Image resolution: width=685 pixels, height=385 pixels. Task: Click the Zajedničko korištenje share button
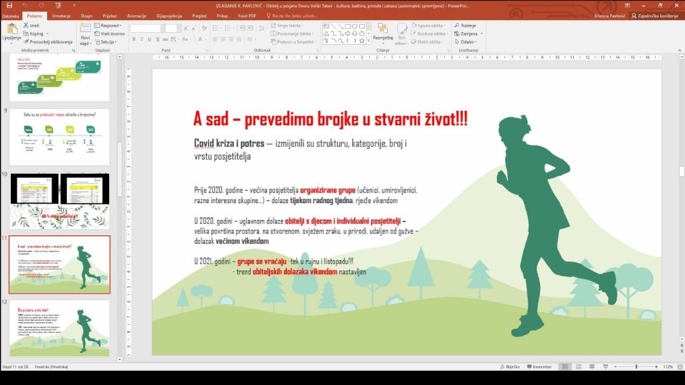(x=658, y=15)
